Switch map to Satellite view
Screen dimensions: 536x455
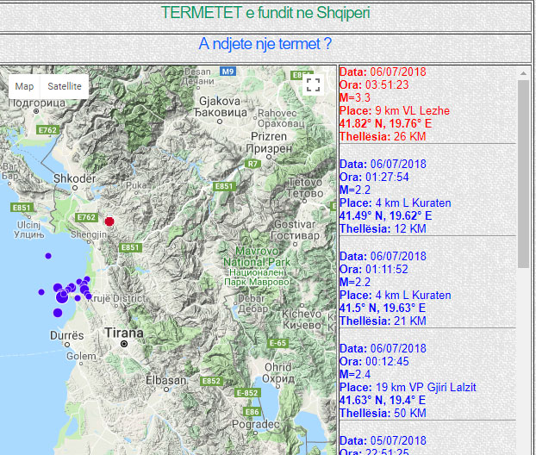65,86
